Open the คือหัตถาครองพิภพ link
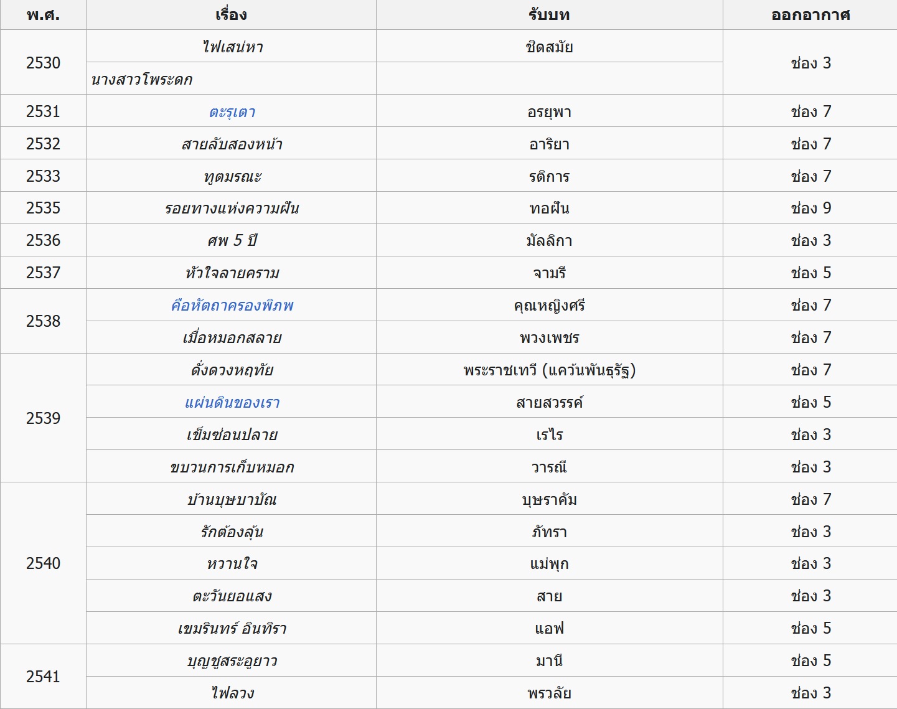The width and height of the screenshot is (897, 709). click(232, 306)
